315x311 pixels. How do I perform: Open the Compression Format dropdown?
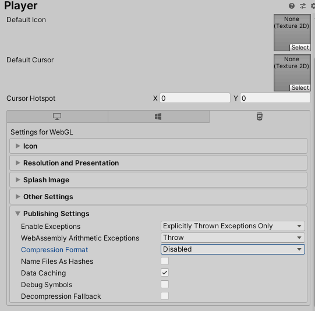(233, 249)
